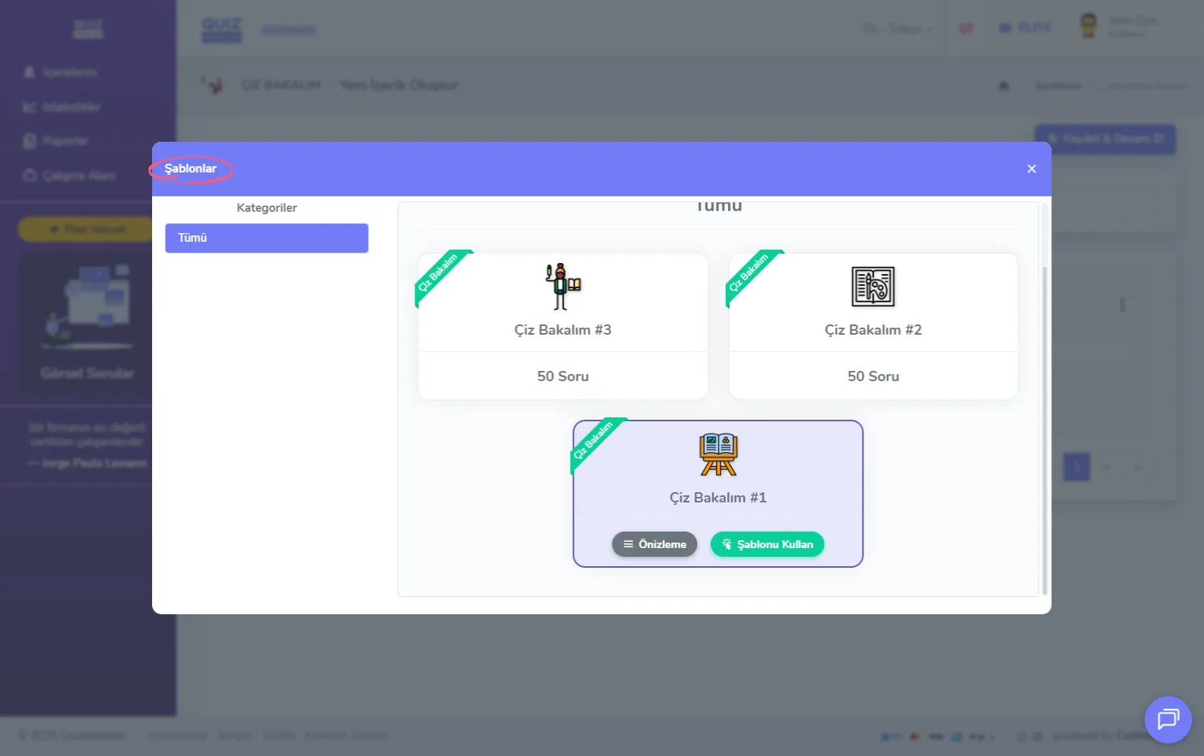The height and width of the screenshot is (756, 1204).
Task: Click the 50 Soru label under Çiz Bakalım #2
Action: [x=873, y=376]
